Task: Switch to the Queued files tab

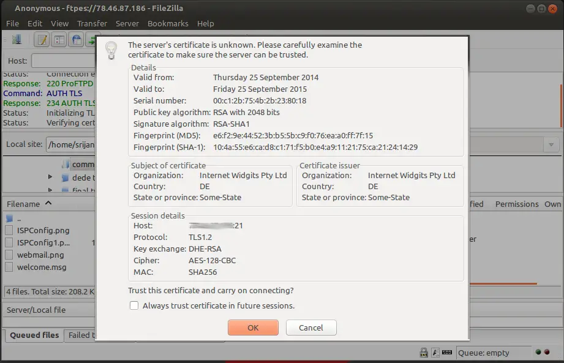Action: (x=34, y=335)
